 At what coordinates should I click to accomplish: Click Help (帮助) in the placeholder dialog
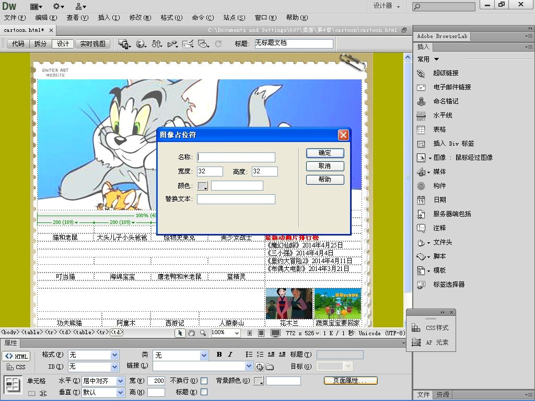point(325,180)
